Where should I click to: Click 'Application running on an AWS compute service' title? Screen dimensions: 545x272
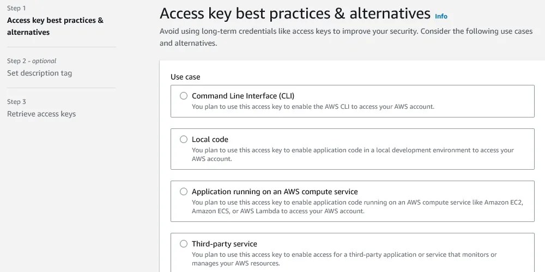click(275, 191)
